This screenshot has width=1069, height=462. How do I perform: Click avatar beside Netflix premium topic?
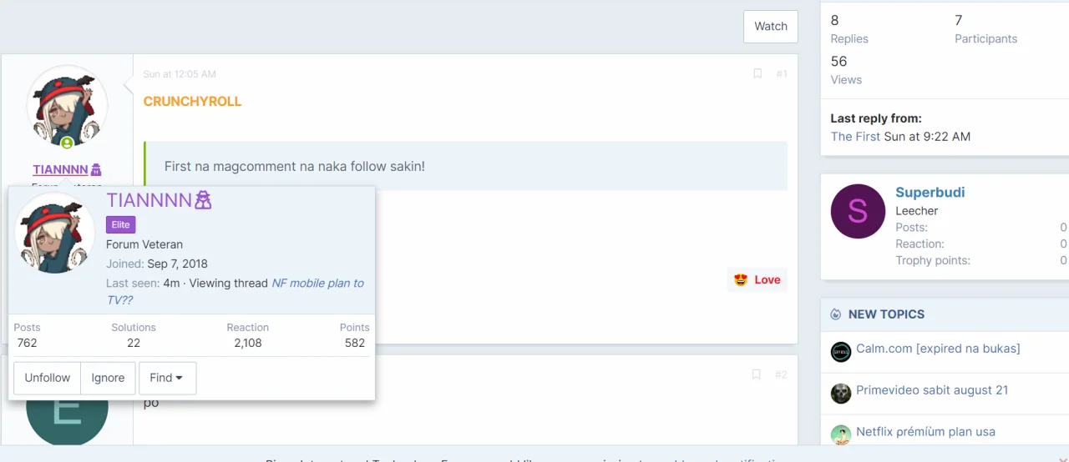(x=841, y=435)
